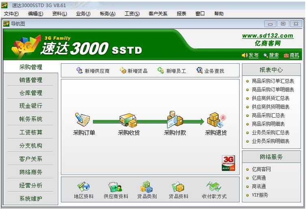Screen dimensions: 306x209
Task: Click the 商机 briefcase icon
Action: coord(286,56)
